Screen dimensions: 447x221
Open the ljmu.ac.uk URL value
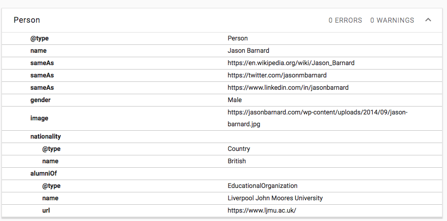[262, 211]
